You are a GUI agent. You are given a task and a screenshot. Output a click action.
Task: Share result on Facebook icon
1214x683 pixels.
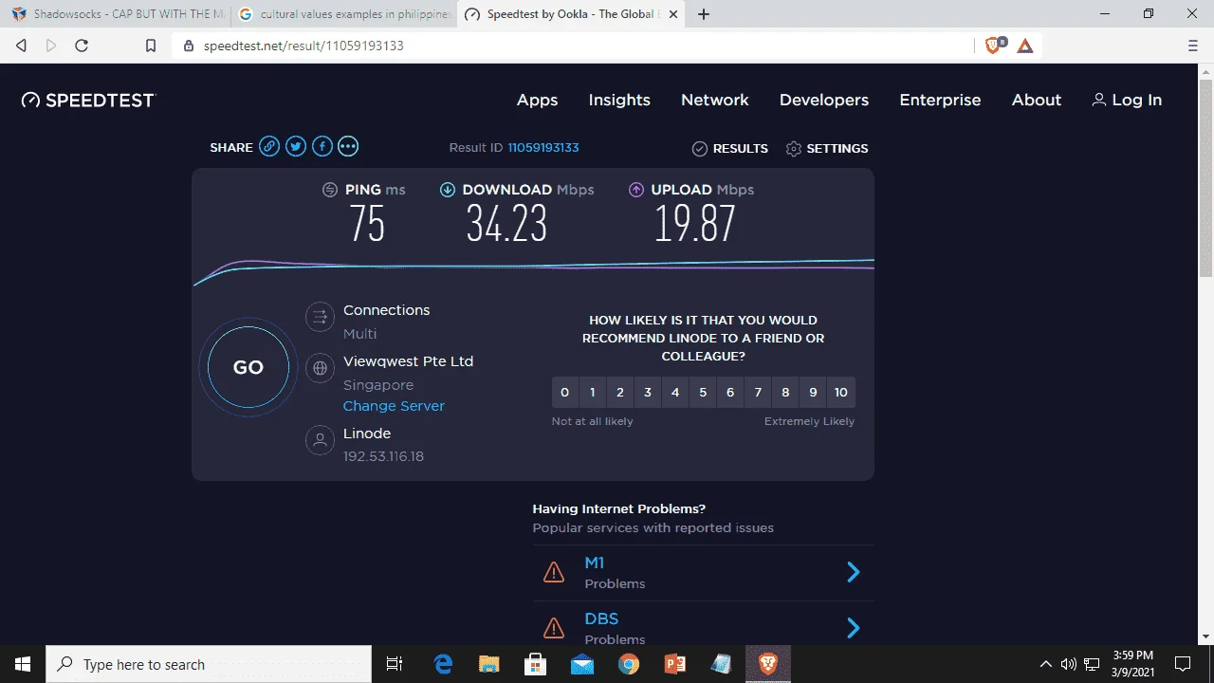(x=322, y=147)
